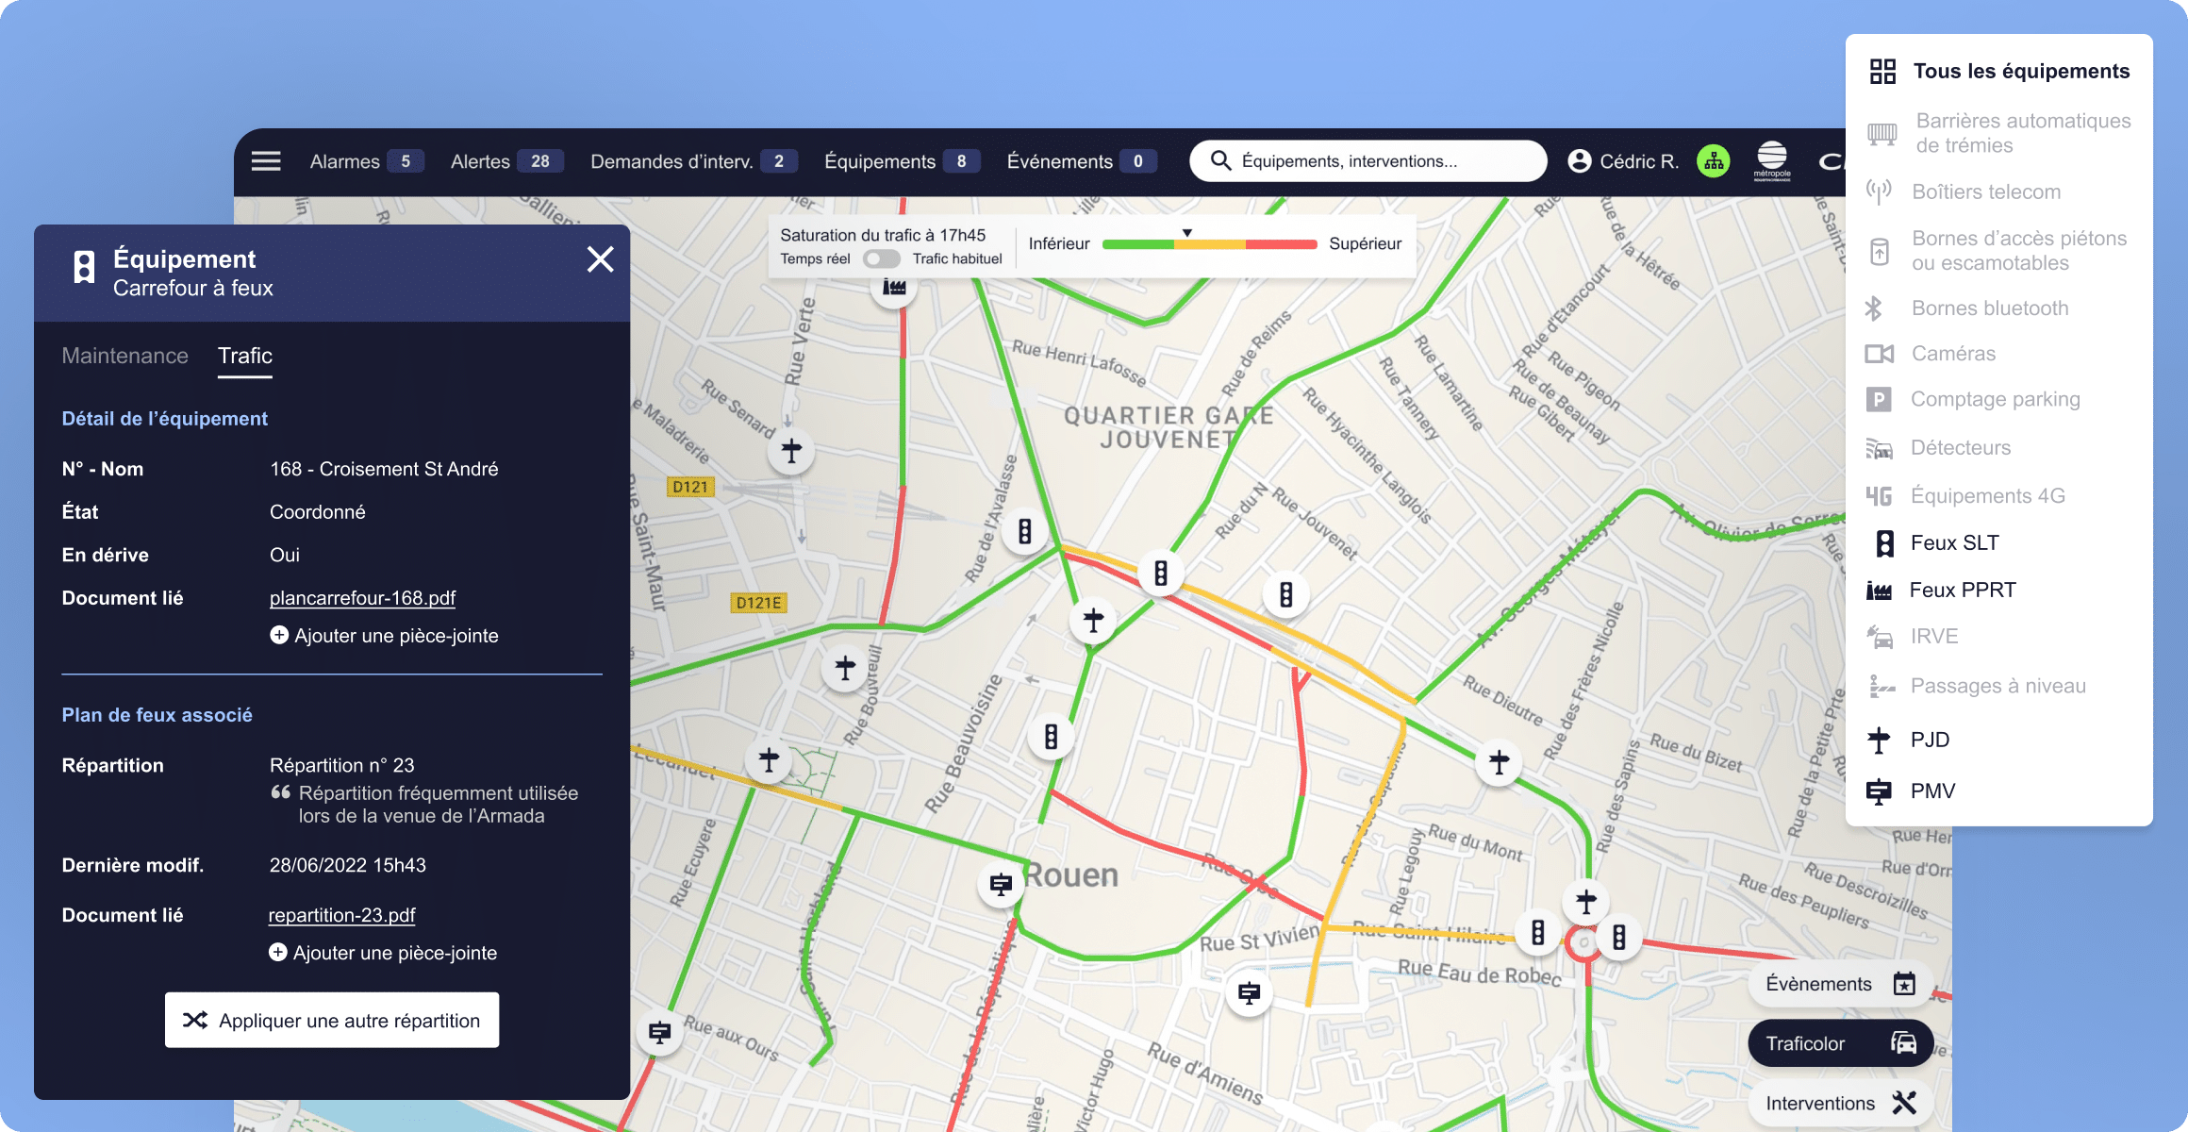The height and width of the screenshot is (1132, 2188).
Task: Filter by Boîtiers telecom
Action: [x=1964, y=191]
